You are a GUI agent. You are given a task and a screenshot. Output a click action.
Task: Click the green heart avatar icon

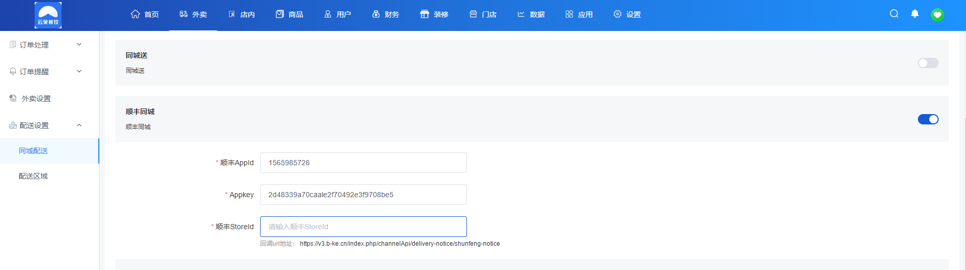[x=938, y=14]
